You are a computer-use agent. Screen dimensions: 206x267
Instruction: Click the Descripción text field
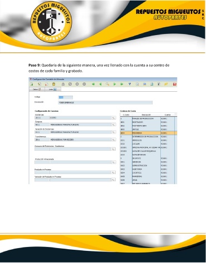coord(105,102)
